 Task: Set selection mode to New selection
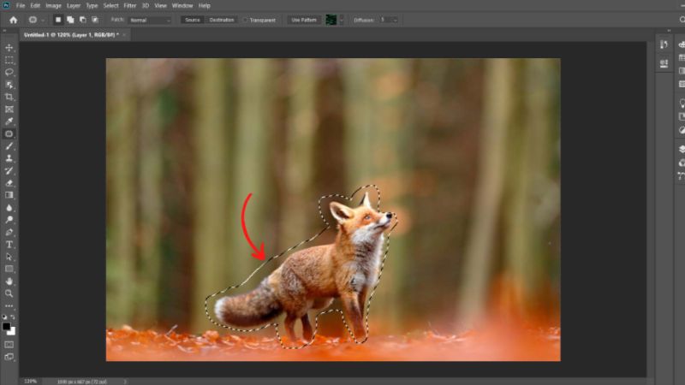point(57,20)
